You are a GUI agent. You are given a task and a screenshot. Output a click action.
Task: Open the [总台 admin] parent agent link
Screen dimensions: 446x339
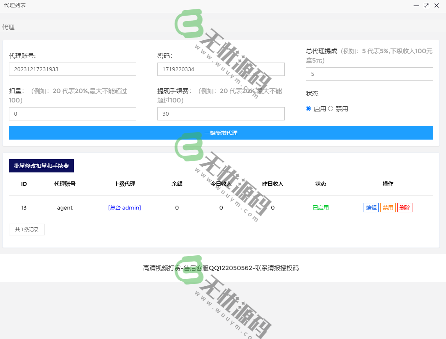[x=124, y=208]
